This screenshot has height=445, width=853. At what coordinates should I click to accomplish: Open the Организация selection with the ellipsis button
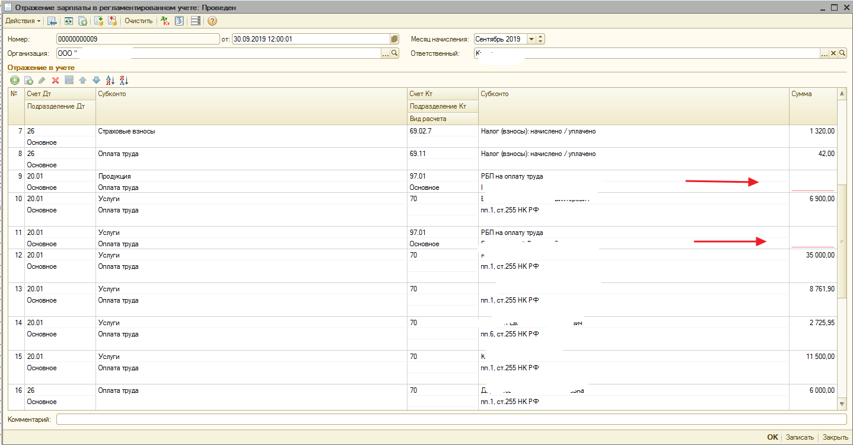(386, 53)
